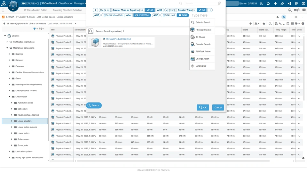Choose Physical Product in the menu
Viewport: 307px width, 173px height.
pyautogui.click(x=202, y=30)
